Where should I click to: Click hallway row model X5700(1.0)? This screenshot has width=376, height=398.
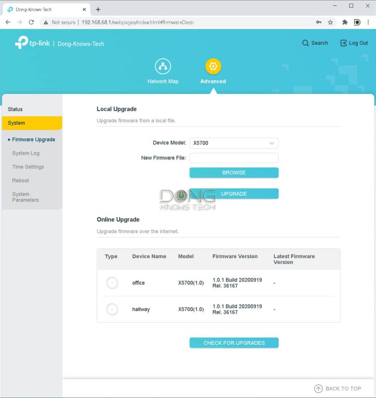tap(191, 309)
